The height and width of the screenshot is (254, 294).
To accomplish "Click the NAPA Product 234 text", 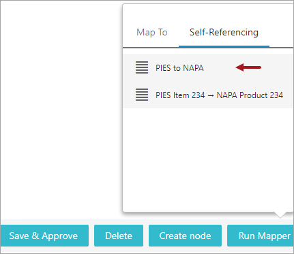I will 250,95.
